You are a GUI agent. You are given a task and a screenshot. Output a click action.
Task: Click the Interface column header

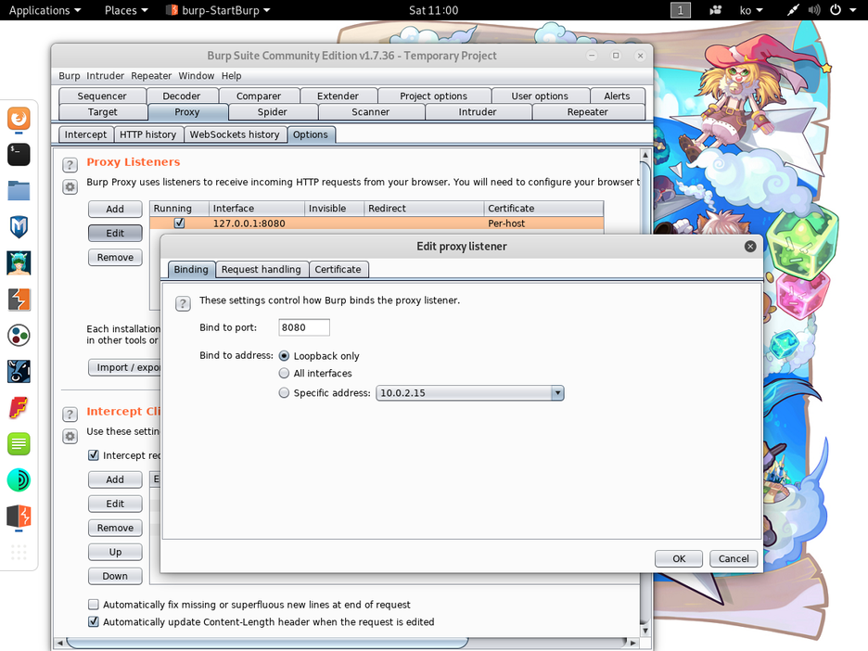click(257, 208)
